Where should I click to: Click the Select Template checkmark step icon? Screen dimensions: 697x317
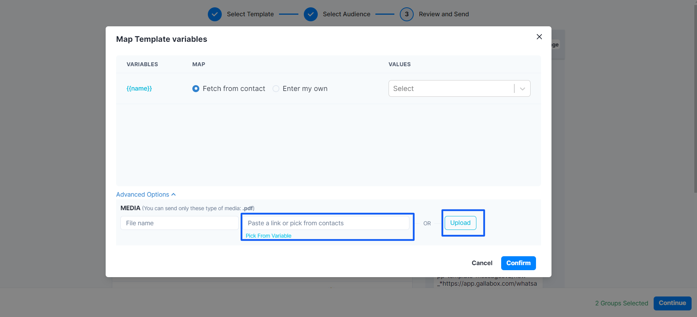click(x=215, y=14)
